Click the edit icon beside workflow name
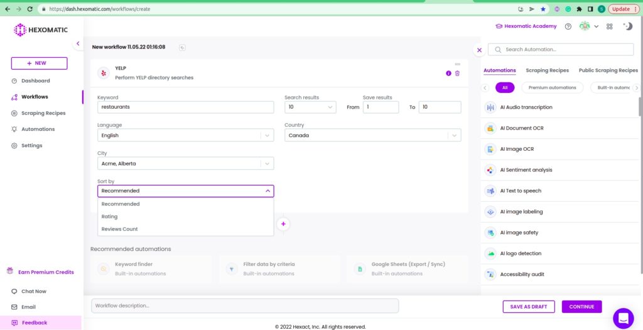Viewport: 643px width, 330px height. (183, 48)
